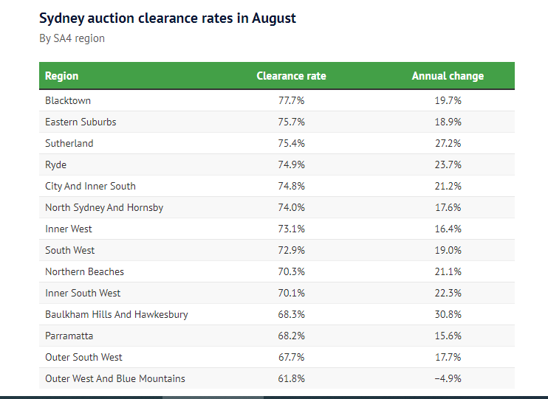Click the Region column header
Image resolution: width=548 pixels, height=399 pixels.
tap(62, 76)
